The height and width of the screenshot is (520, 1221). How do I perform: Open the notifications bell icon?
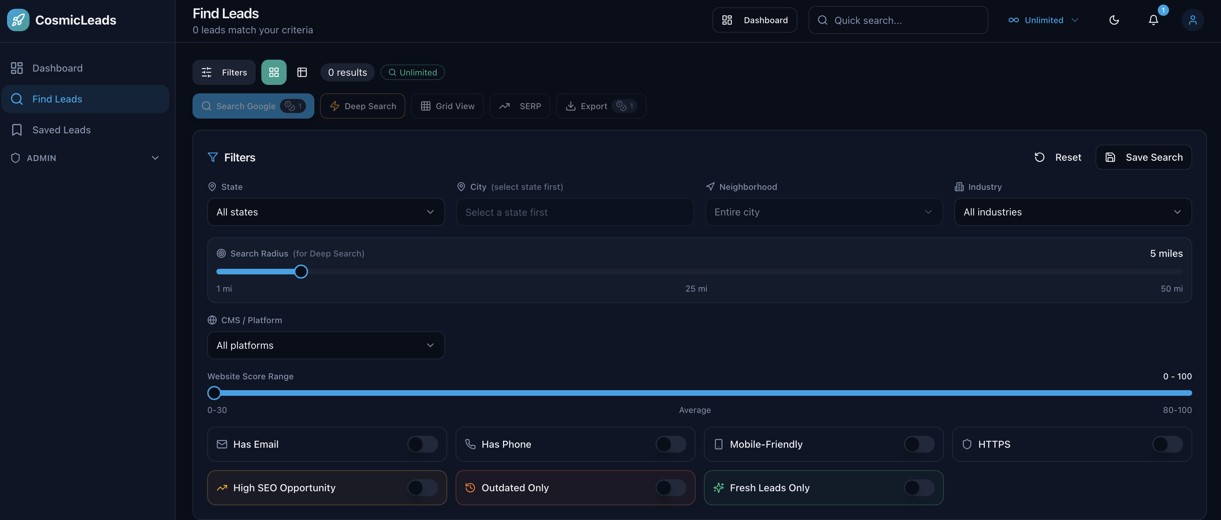(x=1153, y=20)
